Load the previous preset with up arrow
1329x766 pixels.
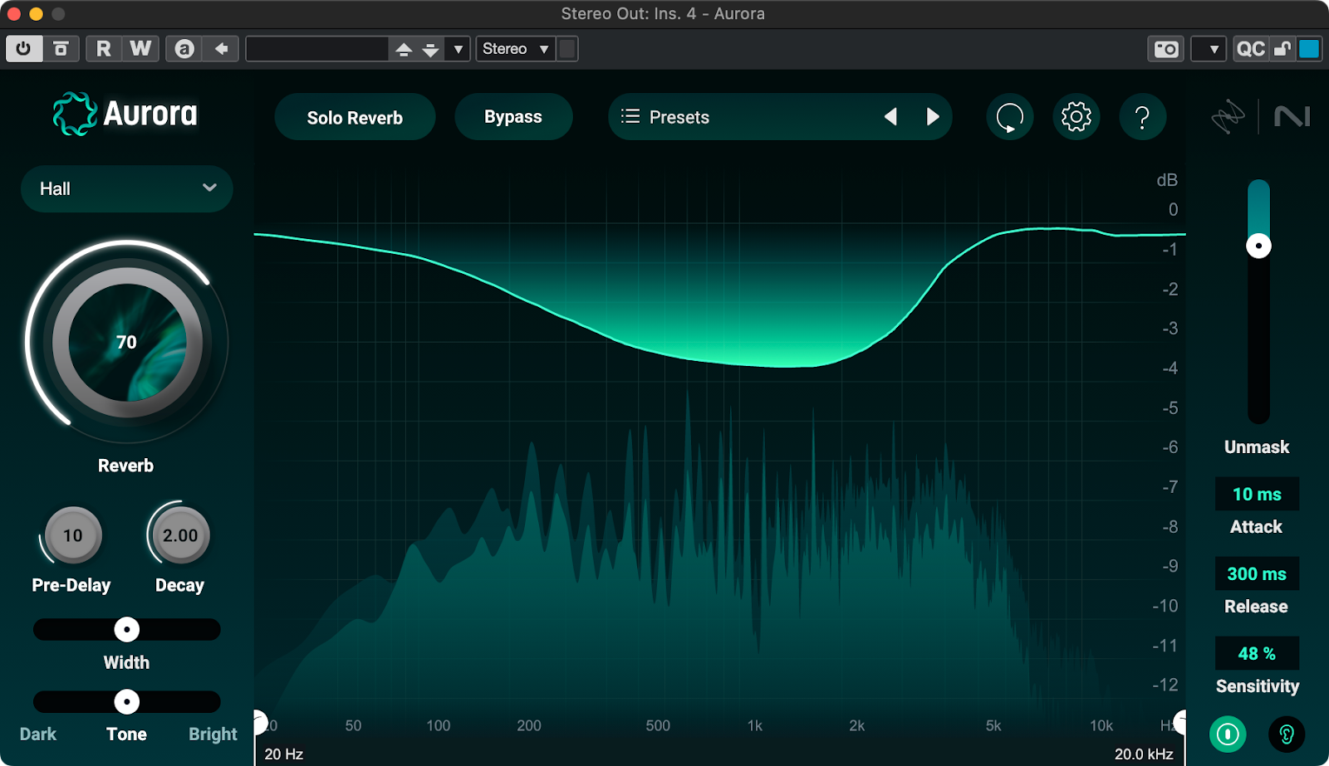click(404, 49)
